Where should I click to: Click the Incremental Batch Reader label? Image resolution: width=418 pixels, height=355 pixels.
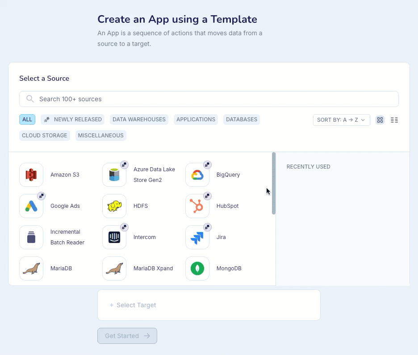[x=67, y=237]
